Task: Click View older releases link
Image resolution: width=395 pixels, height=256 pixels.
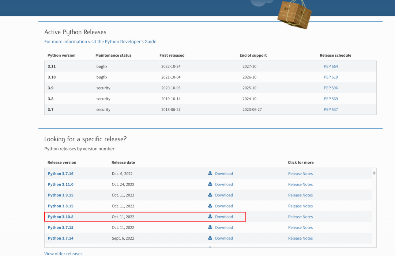Action: tap(63, 253)
